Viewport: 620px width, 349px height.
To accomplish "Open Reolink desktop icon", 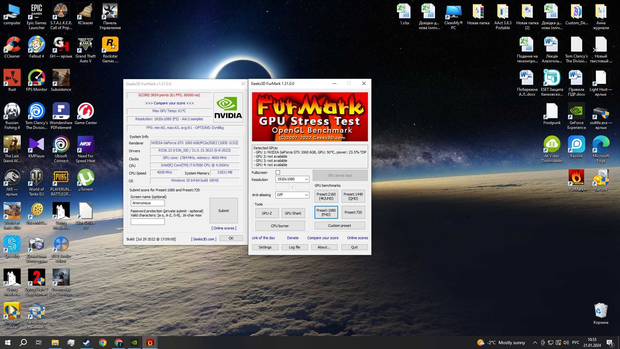I will pyautogui.click(x=576, y=147).
